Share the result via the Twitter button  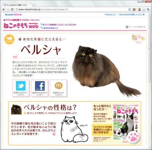pos(21,88)
